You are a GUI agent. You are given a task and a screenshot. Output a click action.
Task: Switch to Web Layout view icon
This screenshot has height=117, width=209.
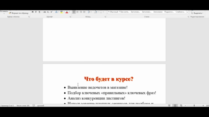click(x=181, y=105)
